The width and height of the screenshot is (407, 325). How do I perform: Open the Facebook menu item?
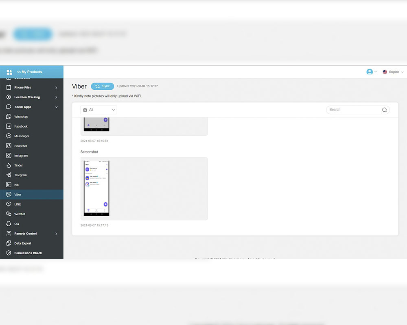click(21, 126)
